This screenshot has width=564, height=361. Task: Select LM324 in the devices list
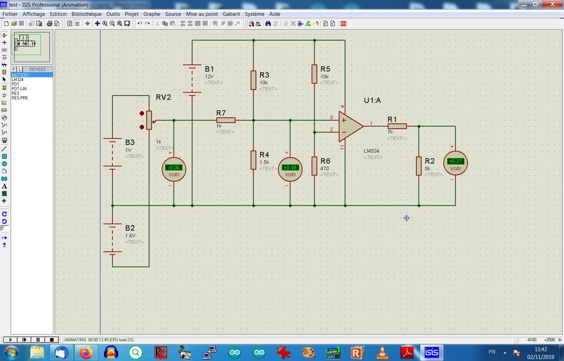[18, 80]
